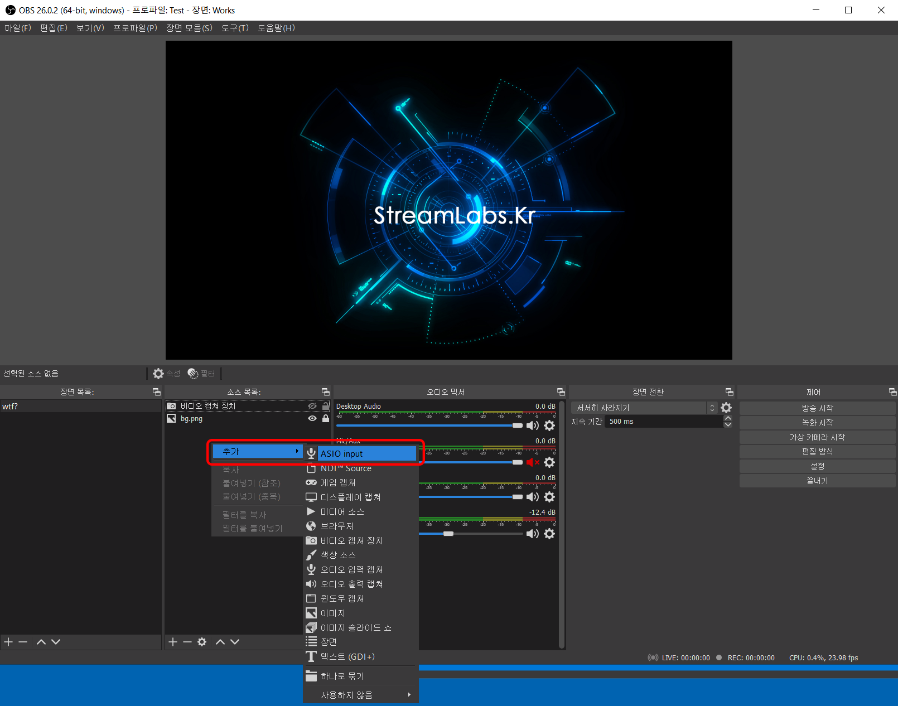Remove selected source with minus
Image resolution: width=898 pixels, height=706 pixels.
(187, 642)
